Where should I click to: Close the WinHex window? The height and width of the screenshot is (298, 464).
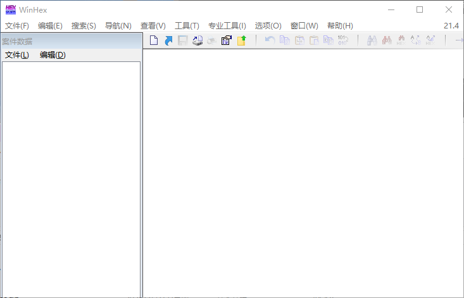click(449, 9)
